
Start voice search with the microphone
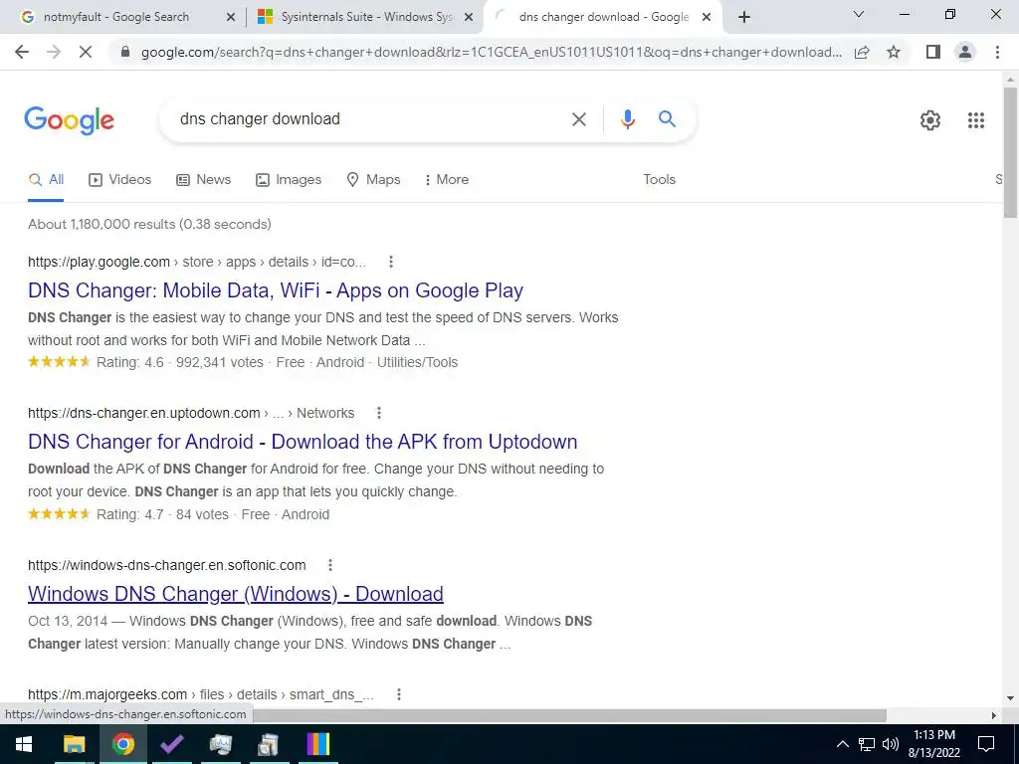(627, 119)
